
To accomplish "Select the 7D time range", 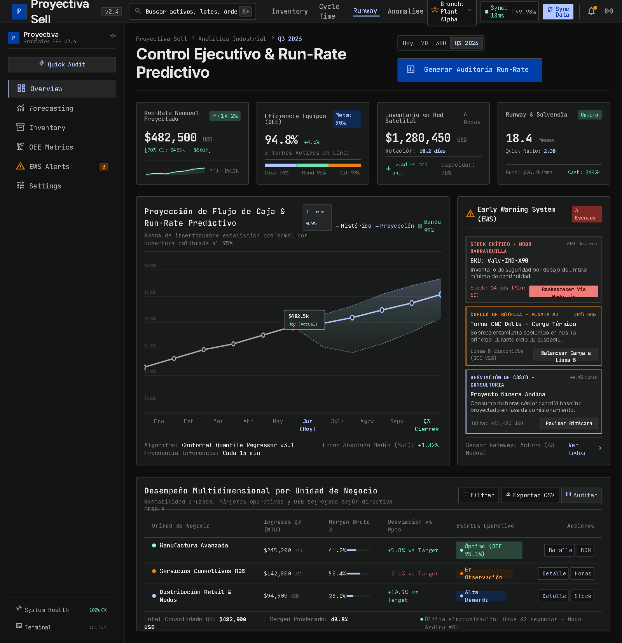I will tap(425, 43).
